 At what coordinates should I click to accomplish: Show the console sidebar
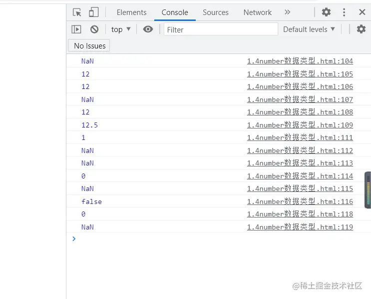tap(76, 29)
